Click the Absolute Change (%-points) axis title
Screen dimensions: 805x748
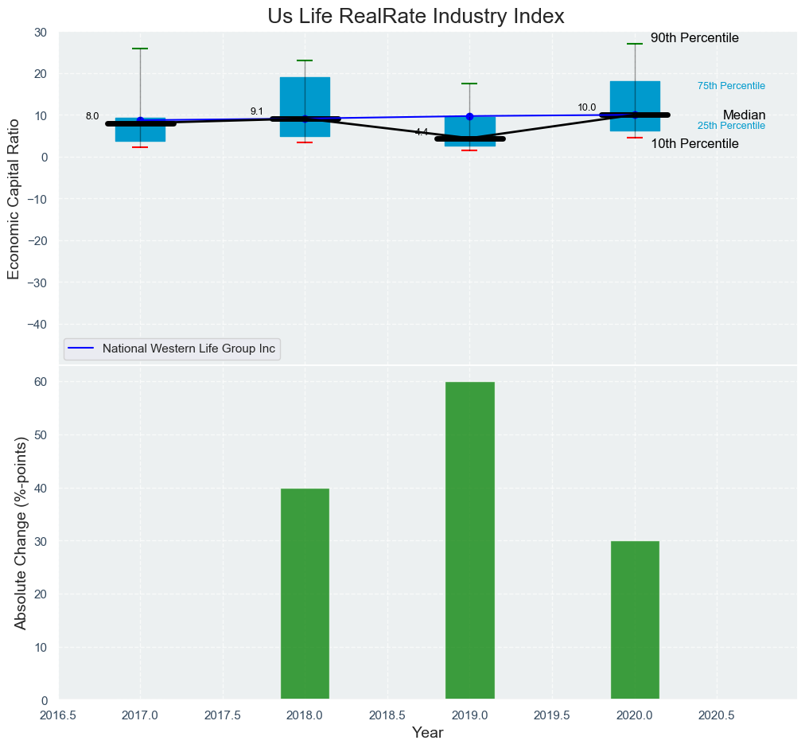pos(21,532)
